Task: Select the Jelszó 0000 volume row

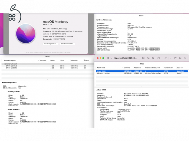Action: point(142,71)
